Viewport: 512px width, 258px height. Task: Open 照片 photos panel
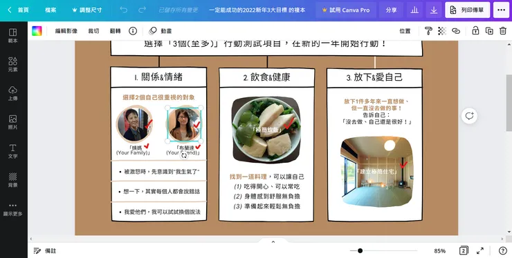pos(12,122)
